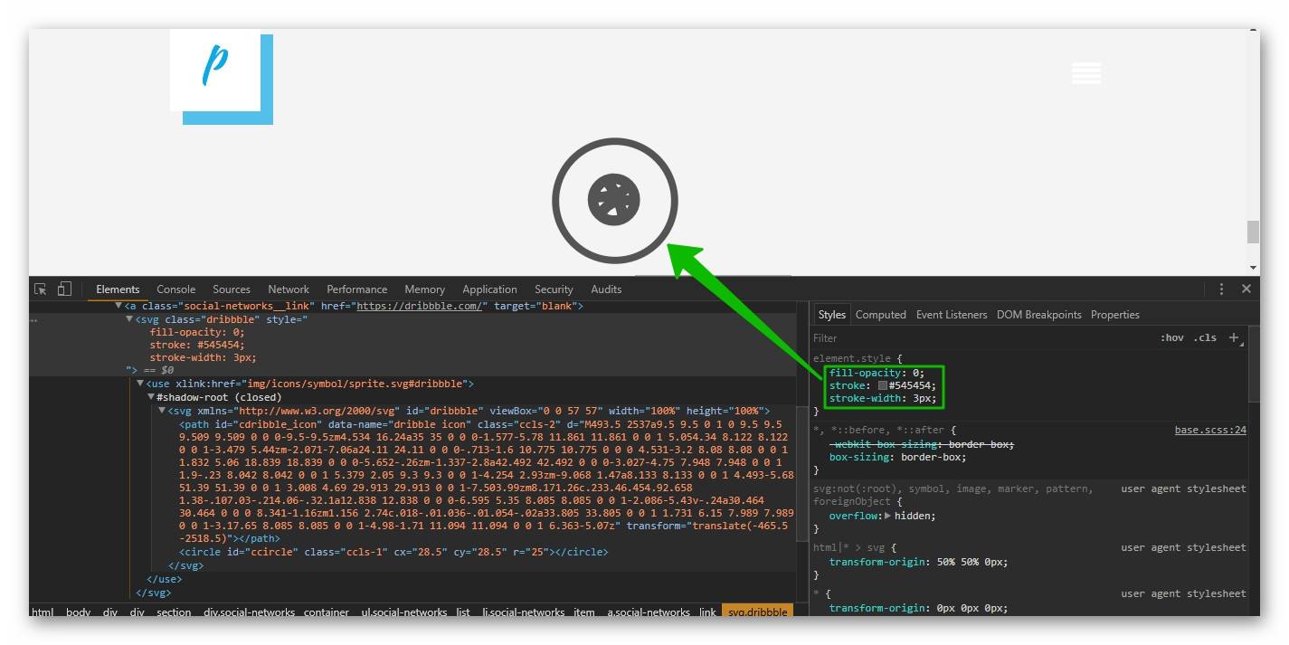The image size is (1289, 645).
Task: Open the Audits tab
Action: point(606,289)
